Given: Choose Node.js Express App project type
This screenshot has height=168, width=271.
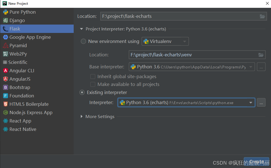Looking at the screenshot, I should tap(37, 112).
